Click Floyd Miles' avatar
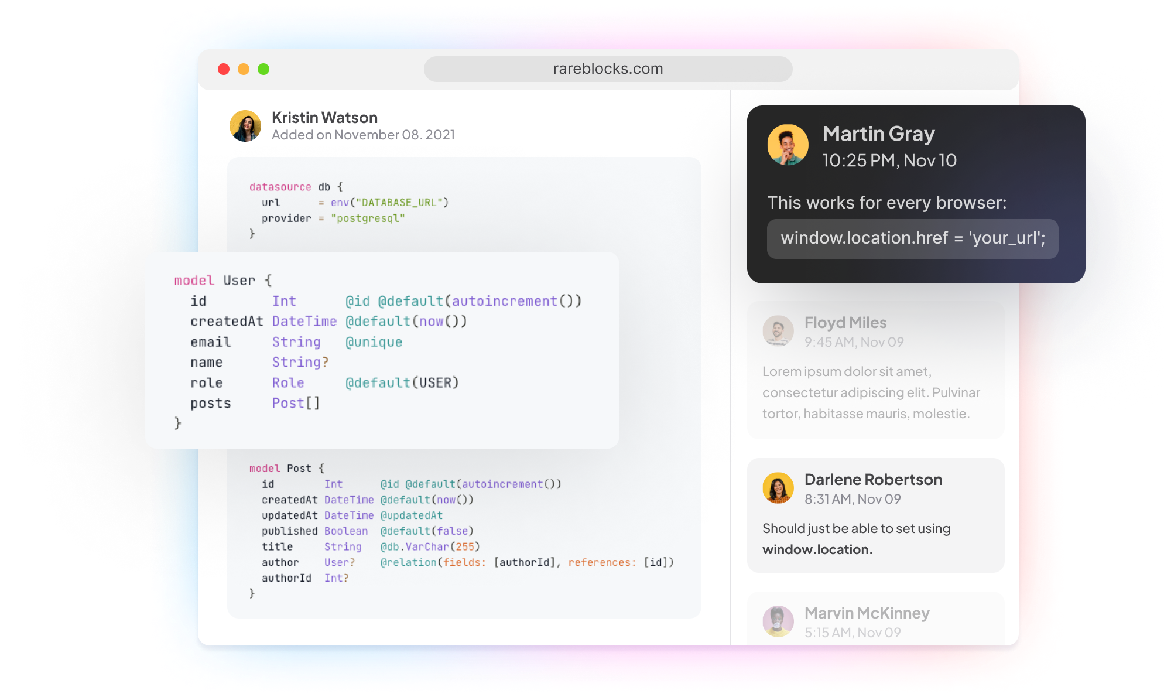 click(x=778, y=331)
